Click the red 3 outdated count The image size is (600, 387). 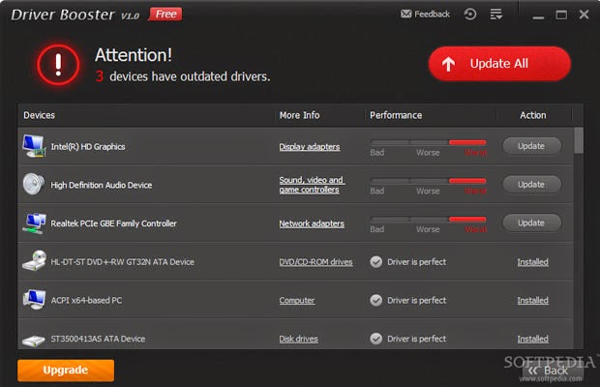(x=100, y=76)
